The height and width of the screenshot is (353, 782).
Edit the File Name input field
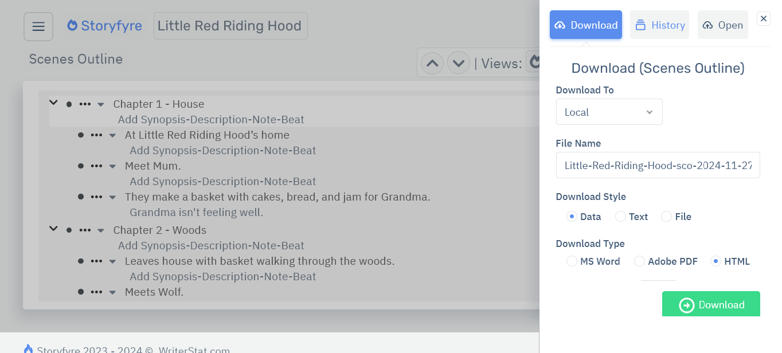(x=658, y=166)
